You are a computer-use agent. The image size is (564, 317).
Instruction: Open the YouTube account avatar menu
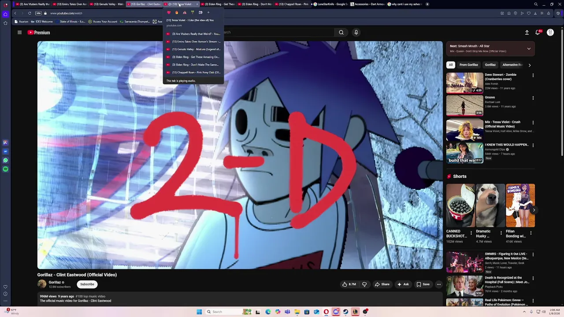[x=550, y=33]
